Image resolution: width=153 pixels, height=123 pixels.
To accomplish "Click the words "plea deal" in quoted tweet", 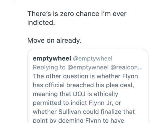I will 120,85.
